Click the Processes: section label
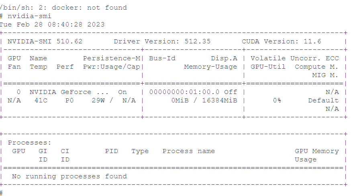 [x=30, y=143]
